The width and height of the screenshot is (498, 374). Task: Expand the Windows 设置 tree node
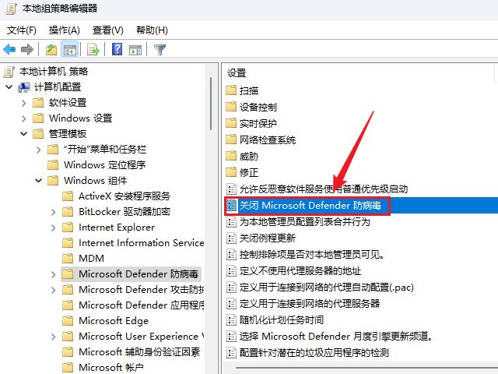(24, 118)
